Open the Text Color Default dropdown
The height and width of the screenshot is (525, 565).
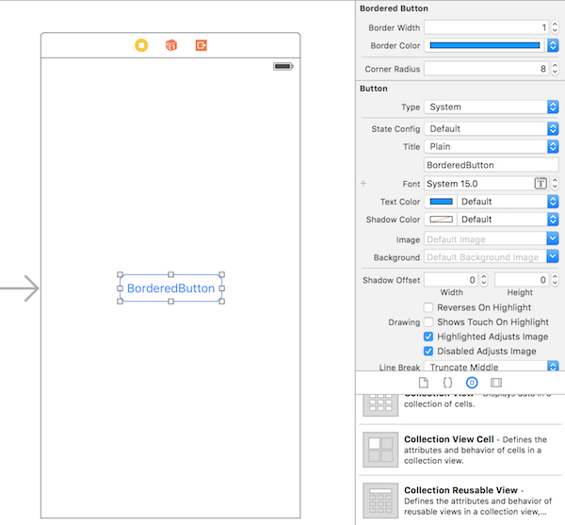pos(508,202)
